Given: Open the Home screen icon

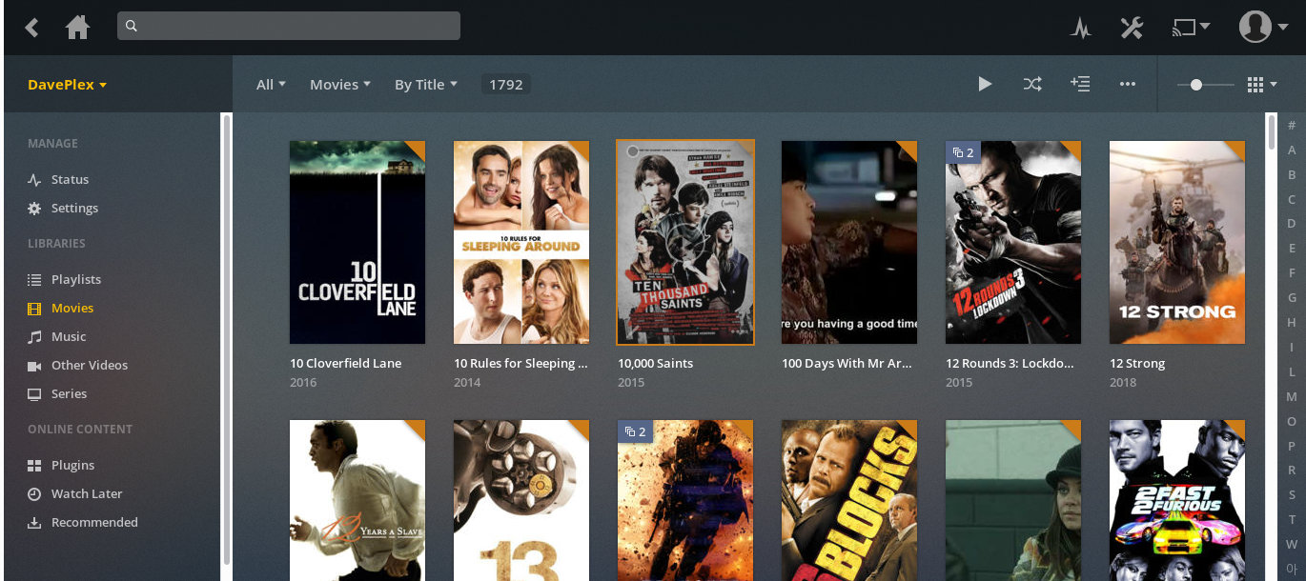Looking at the screenshot, I should 77,27.
